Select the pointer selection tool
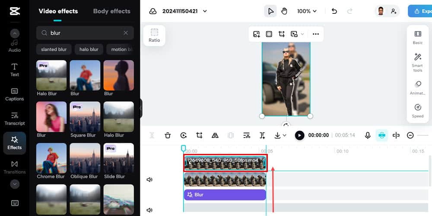 (270, 11)
